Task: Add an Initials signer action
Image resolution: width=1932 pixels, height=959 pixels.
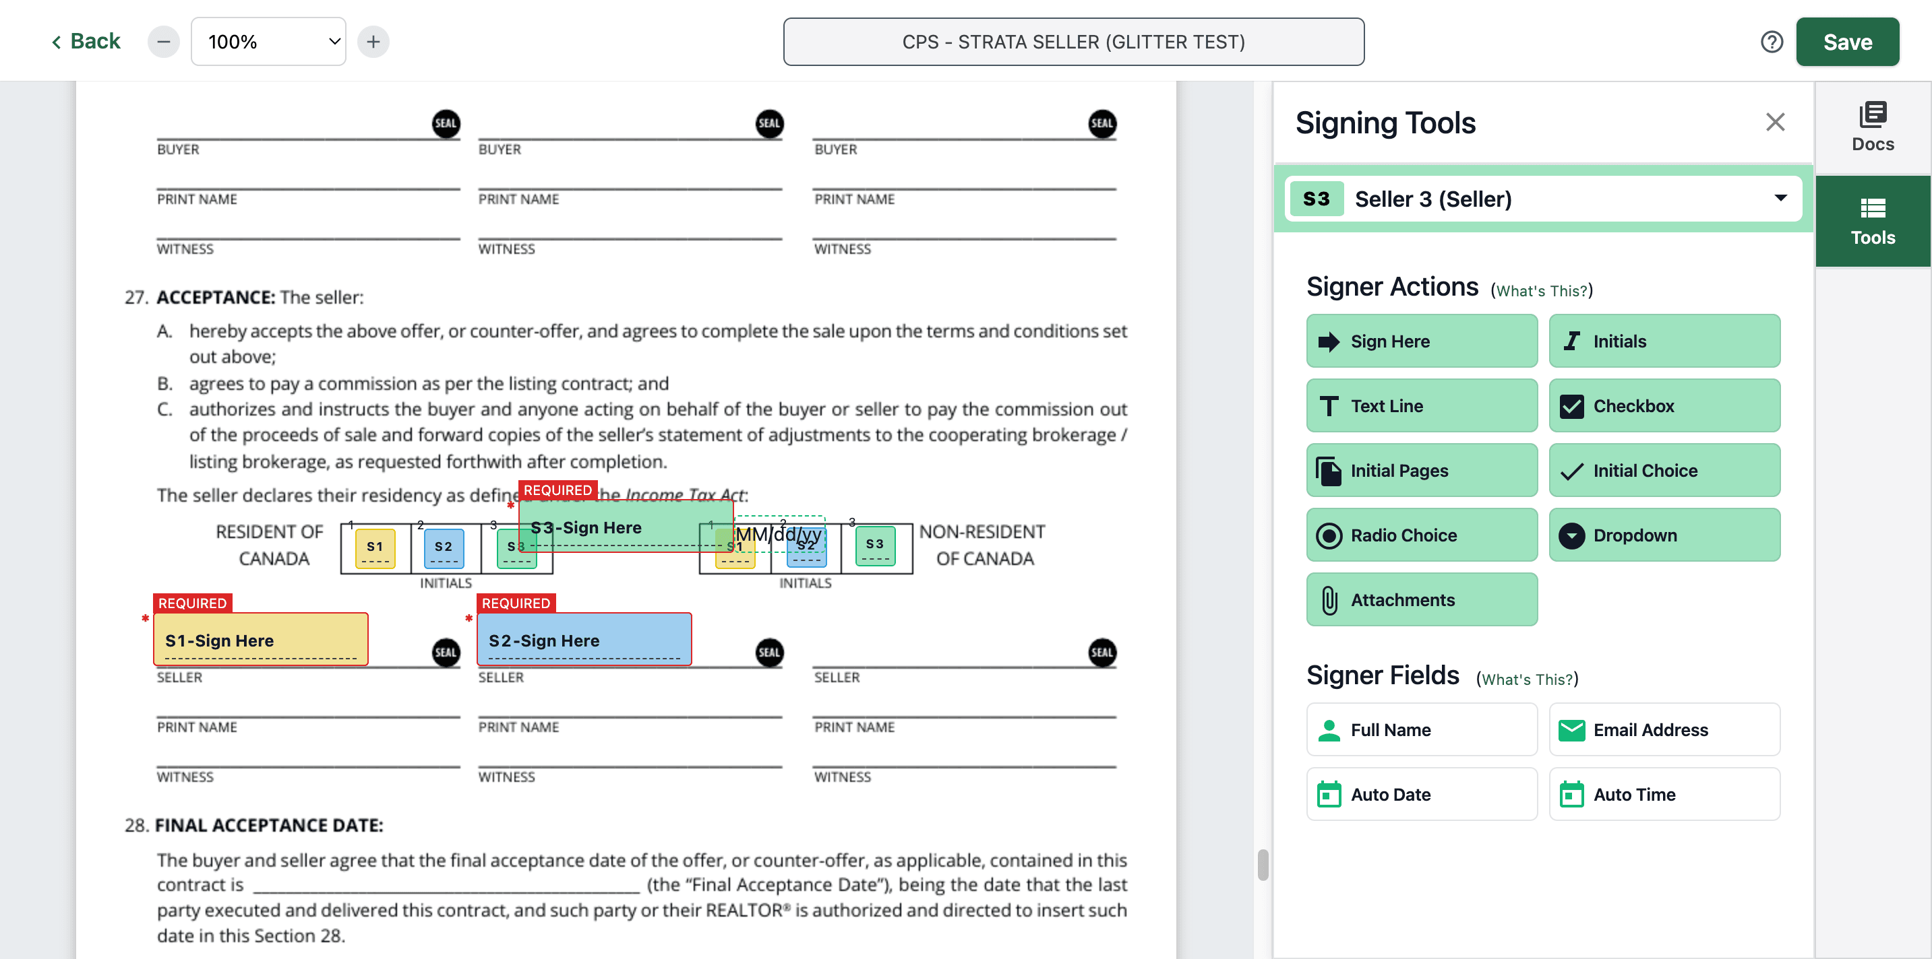Action: 1664,341
